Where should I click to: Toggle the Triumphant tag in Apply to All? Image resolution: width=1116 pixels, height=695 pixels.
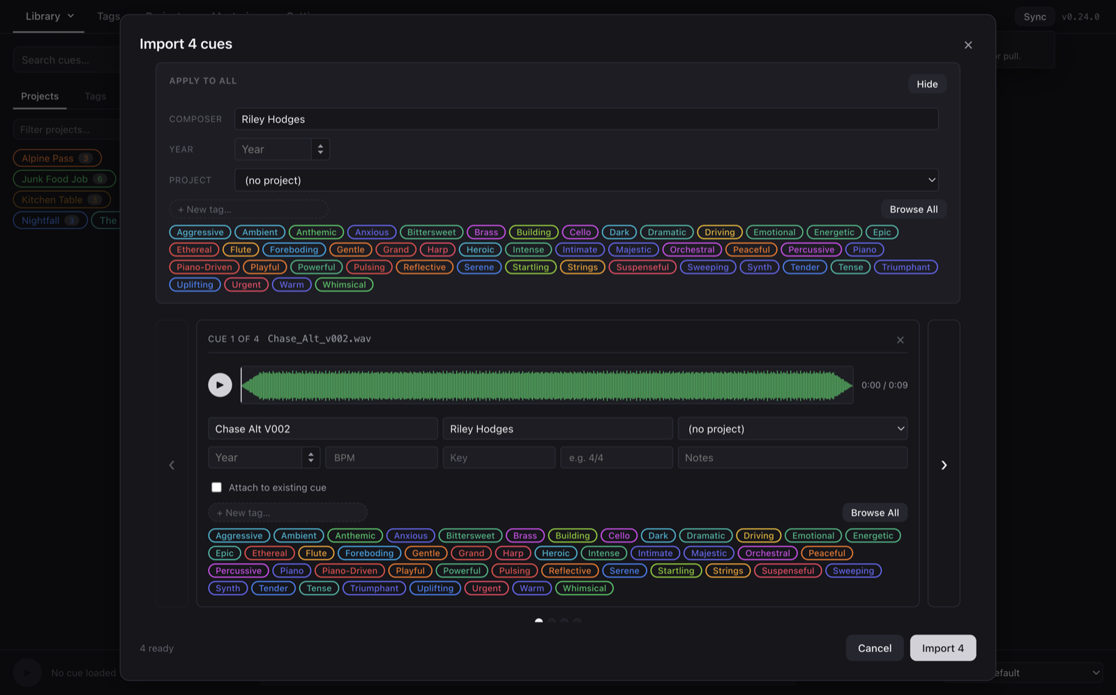coord(905,267)
